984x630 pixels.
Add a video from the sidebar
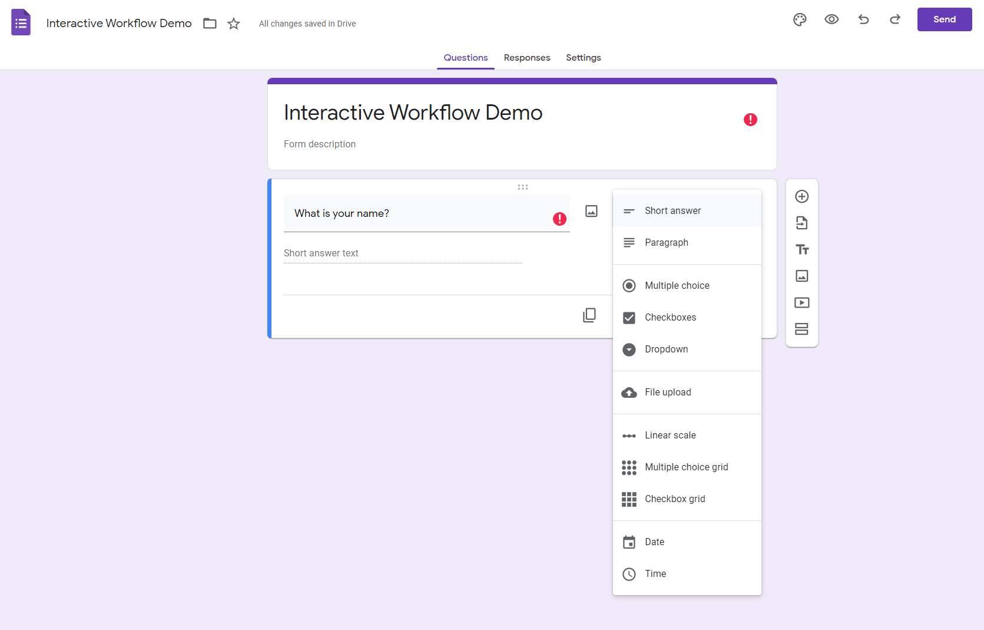tap(801, 302)
